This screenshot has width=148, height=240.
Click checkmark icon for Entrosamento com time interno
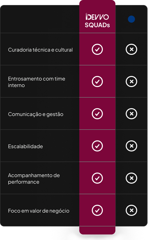(97, 82)
